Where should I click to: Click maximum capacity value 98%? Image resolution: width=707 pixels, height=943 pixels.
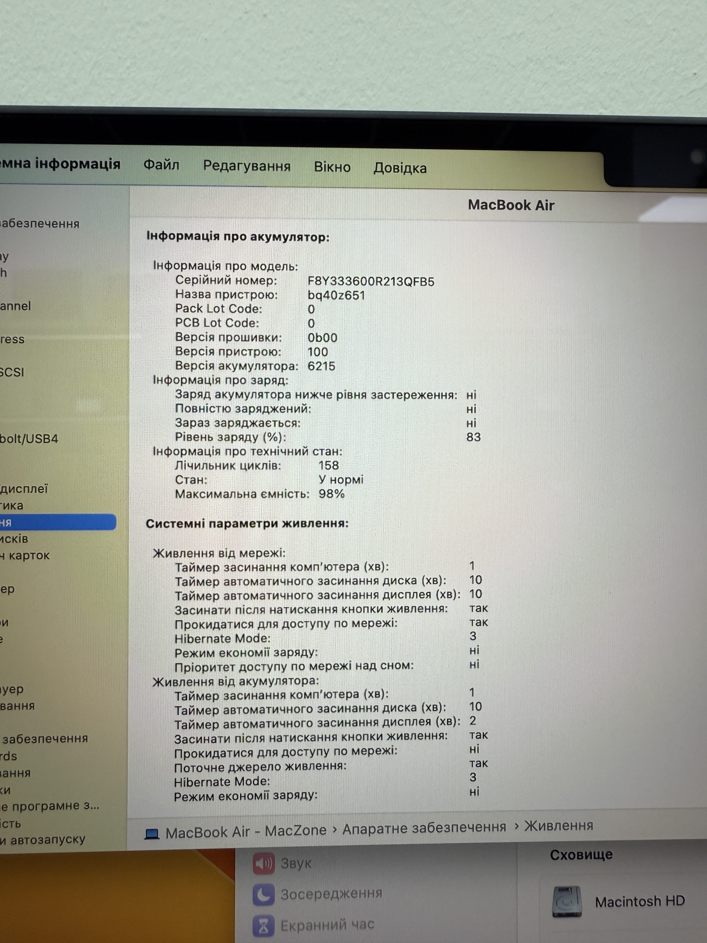[x=331, y=494]
